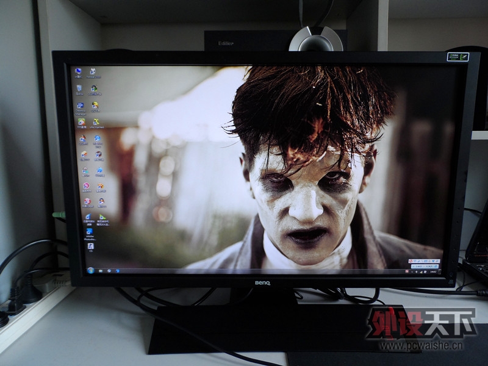Select the red number 3 icon shortcut
The height and width of the screenshot is (366, 488).
click(88, 203)
